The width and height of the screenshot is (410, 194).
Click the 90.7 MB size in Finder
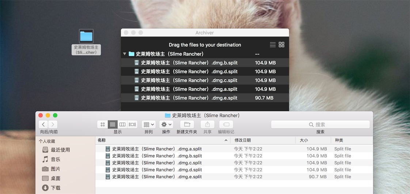[318, 177]
